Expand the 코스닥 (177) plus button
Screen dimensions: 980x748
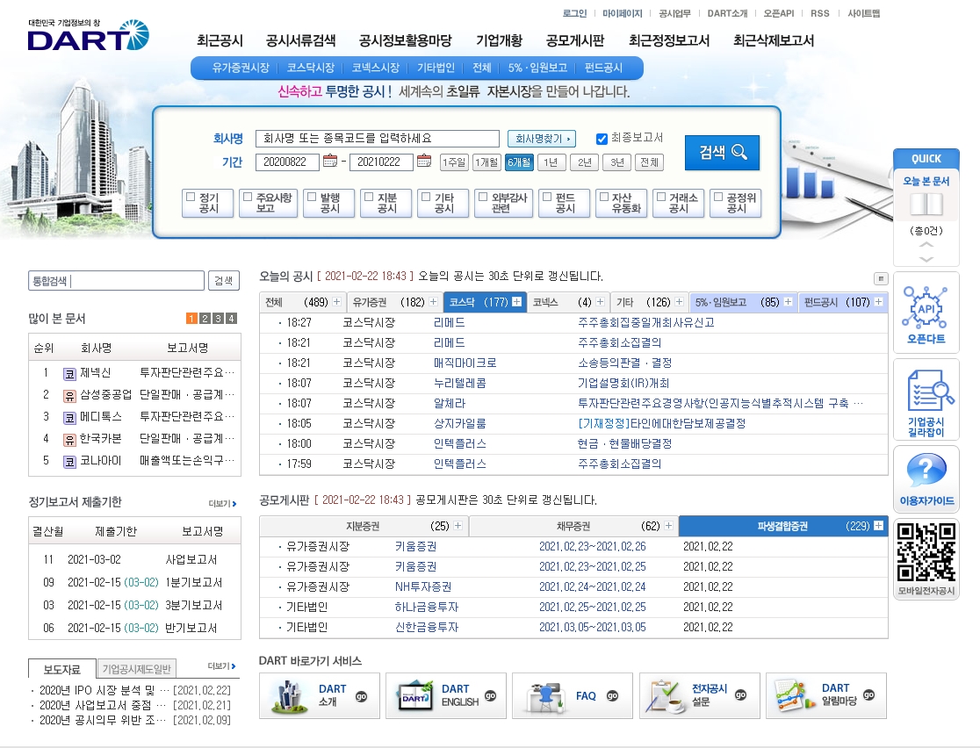coord(517,302)
